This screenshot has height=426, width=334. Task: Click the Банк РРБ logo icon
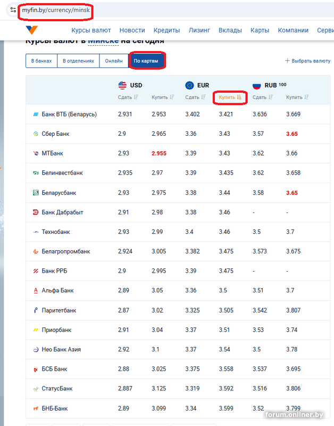(36, 271)
